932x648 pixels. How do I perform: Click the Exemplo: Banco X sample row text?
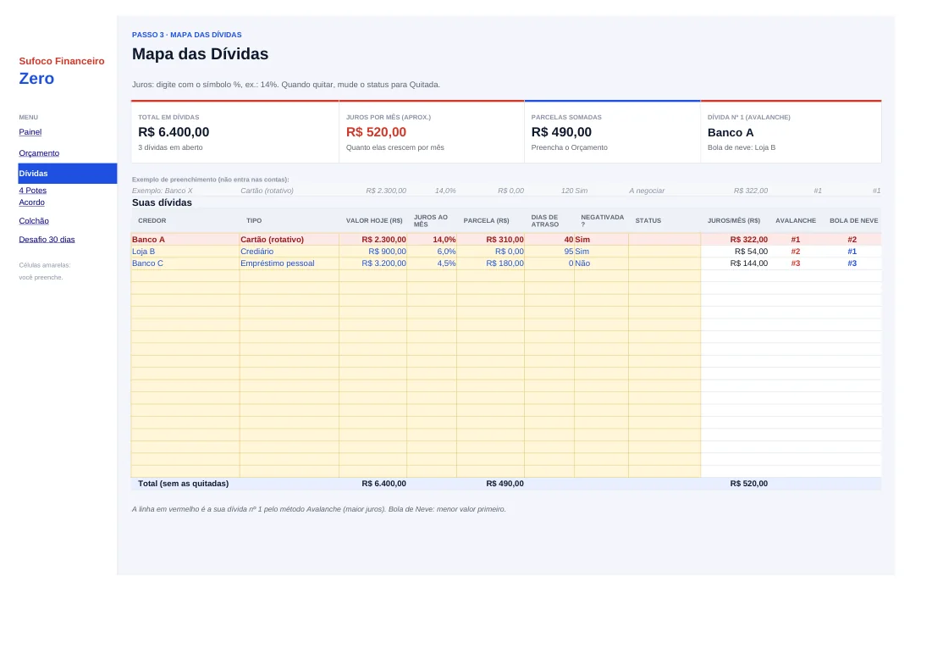click(x=163, y=191)
